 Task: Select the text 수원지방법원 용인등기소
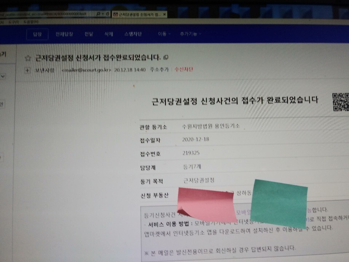211,126
